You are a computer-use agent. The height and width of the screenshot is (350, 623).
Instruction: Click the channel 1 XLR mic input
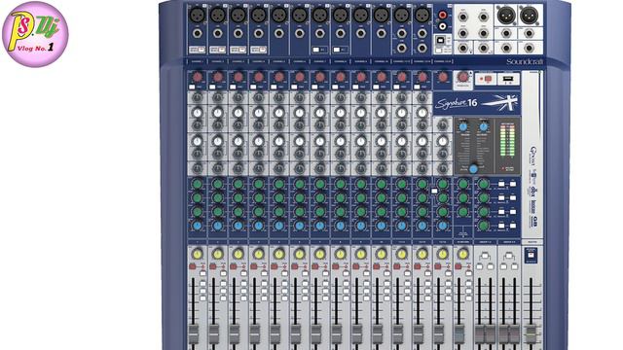click(x=197, y=16)
